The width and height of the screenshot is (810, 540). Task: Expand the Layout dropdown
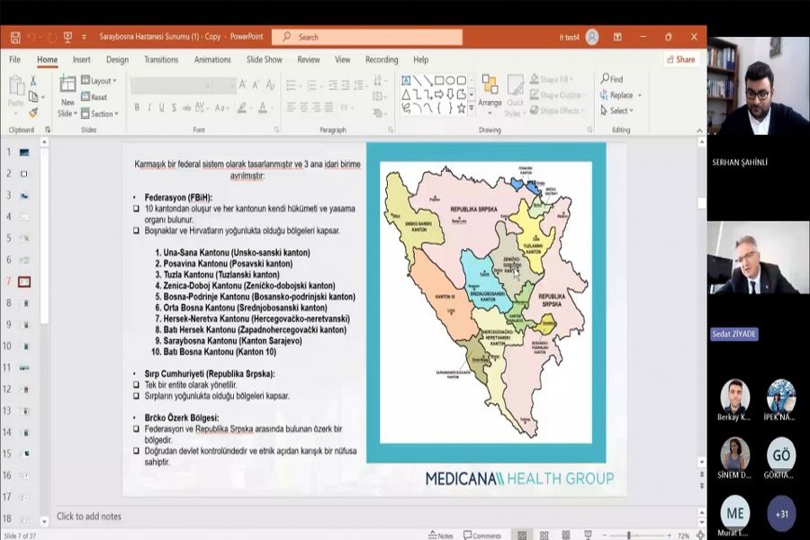coord(101,81)
